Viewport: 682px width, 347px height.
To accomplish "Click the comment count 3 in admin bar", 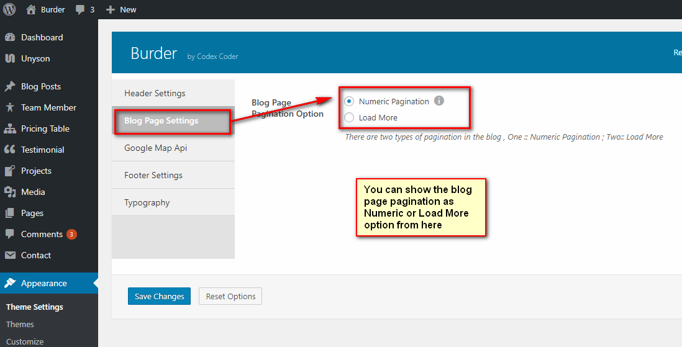I will (92, 9).
